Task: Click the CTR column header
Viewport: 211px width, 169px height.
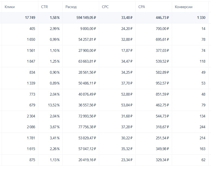Action: click(44, 7)
